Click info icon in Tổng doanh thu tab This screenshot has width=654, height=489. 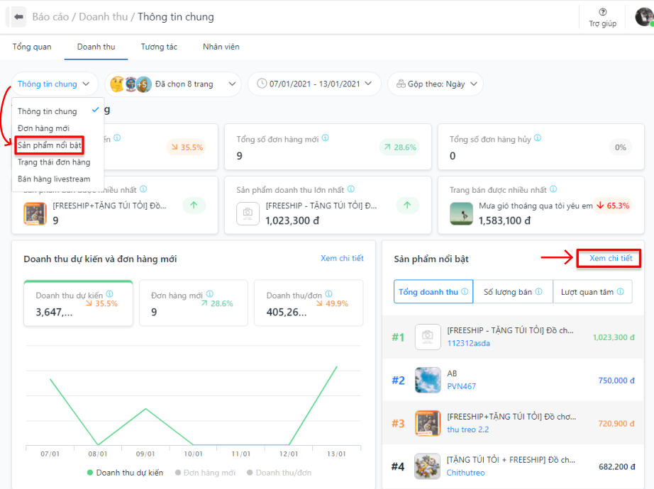[465, 292]
